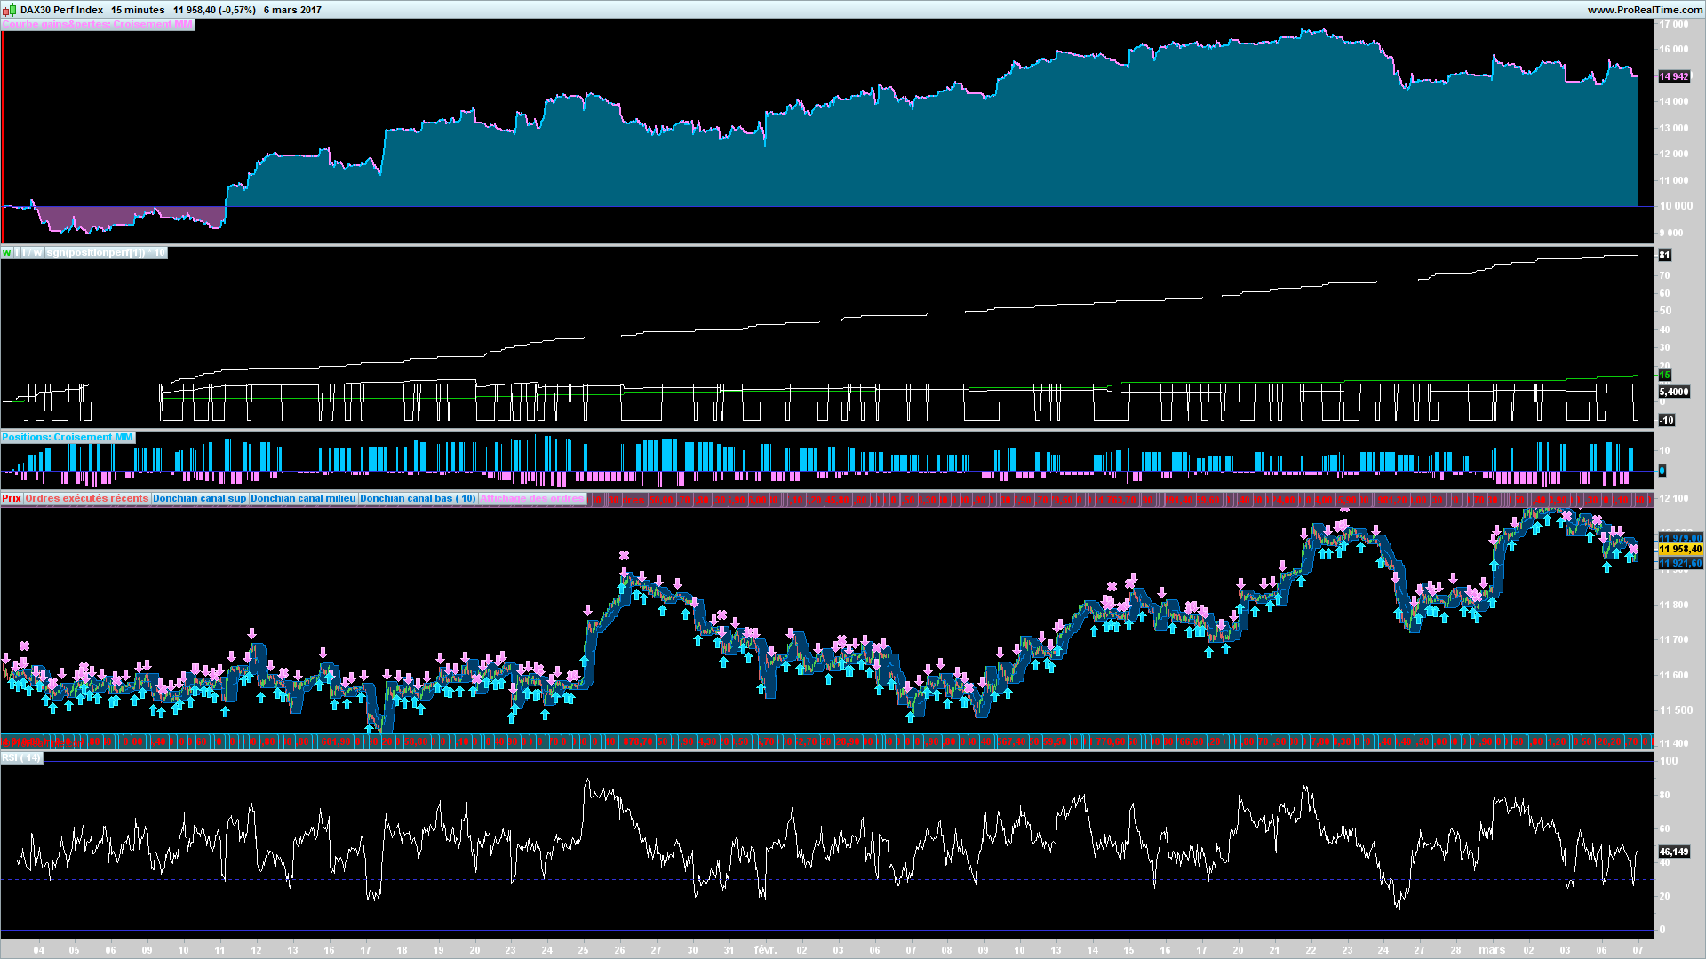
Task: Toggle the Affichage des ordres label
Action: coord(532,498)
